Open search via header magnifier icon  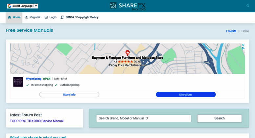click(248, 6)
